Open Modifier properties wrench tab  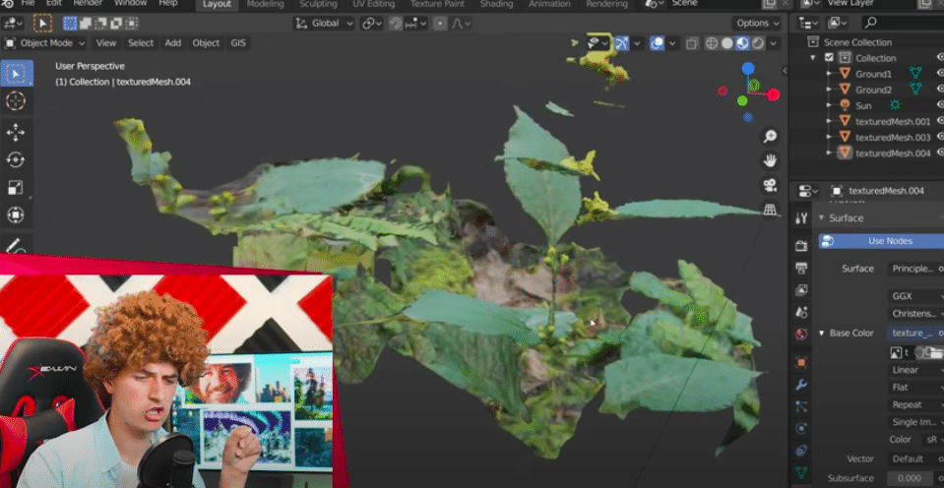pyautogui.click(x=801, y=385)
